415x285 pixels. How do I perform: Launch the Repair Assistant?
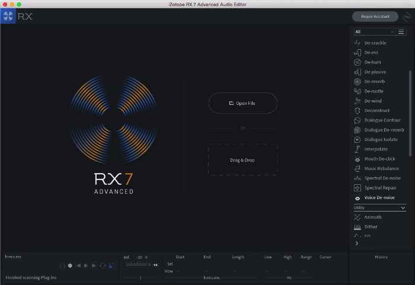tap(375, 17)
